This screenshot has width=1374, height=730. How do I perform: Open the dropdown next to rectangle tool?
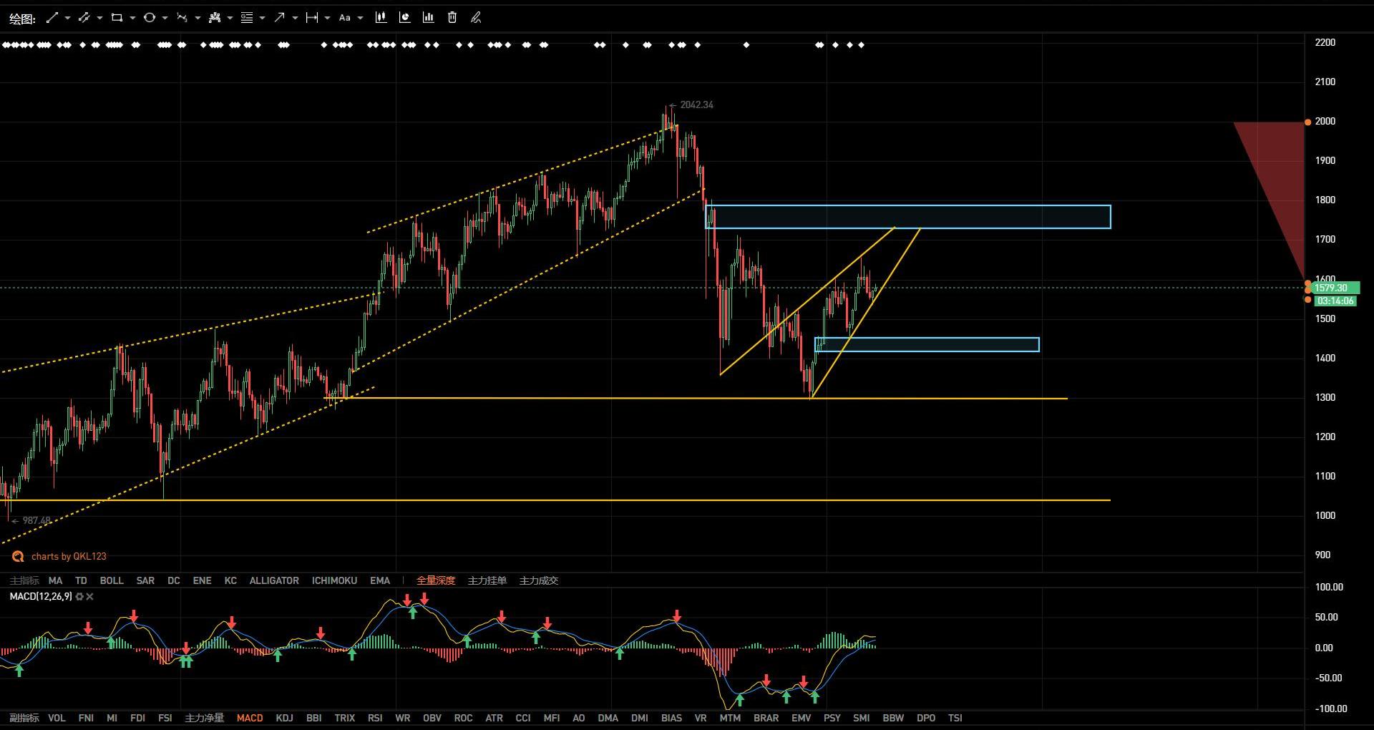click(132, 18)
